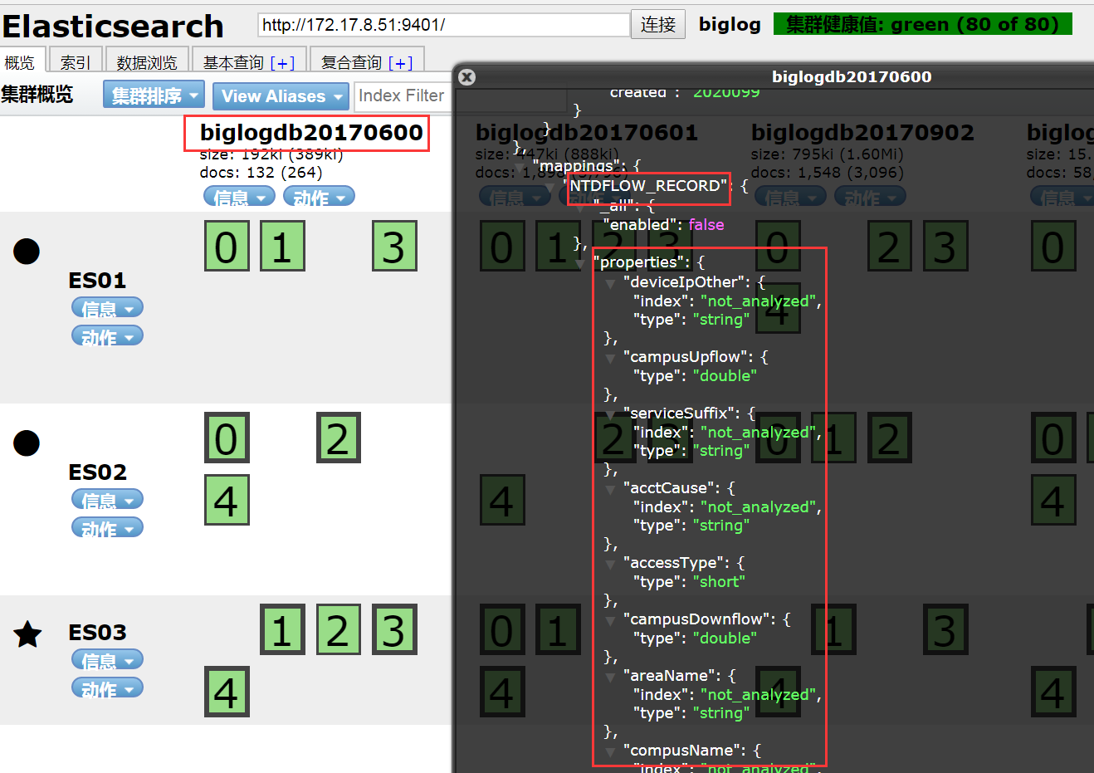Collapse the "campusDownflow" JSON node

click(611, 620)
